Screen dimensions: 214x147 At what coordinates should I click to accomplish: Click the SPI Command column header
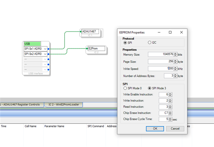click(x=96, y=126)
